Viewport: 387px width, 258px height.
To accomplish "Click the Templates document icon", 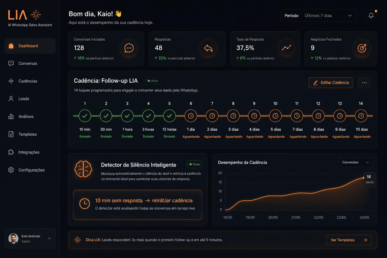I will point(11,134).
